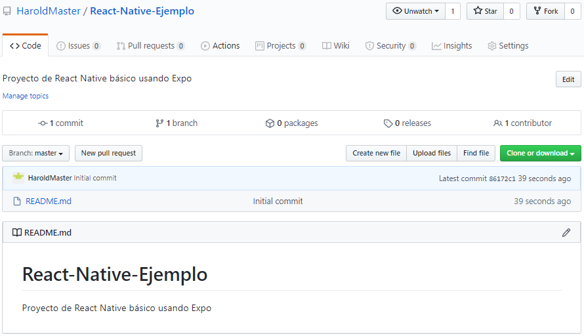
Task: Star this repository
Action: pyautogui.click(x=486, y=11)
